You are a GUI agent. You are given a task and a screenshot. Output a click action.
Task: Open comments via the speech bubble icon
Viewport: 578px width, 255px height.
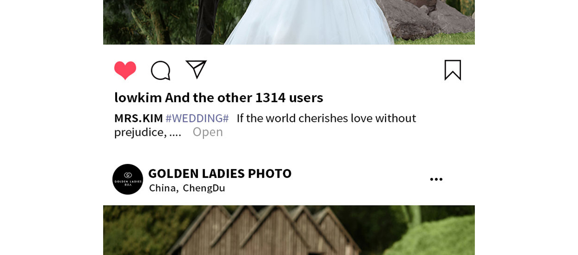160,71
